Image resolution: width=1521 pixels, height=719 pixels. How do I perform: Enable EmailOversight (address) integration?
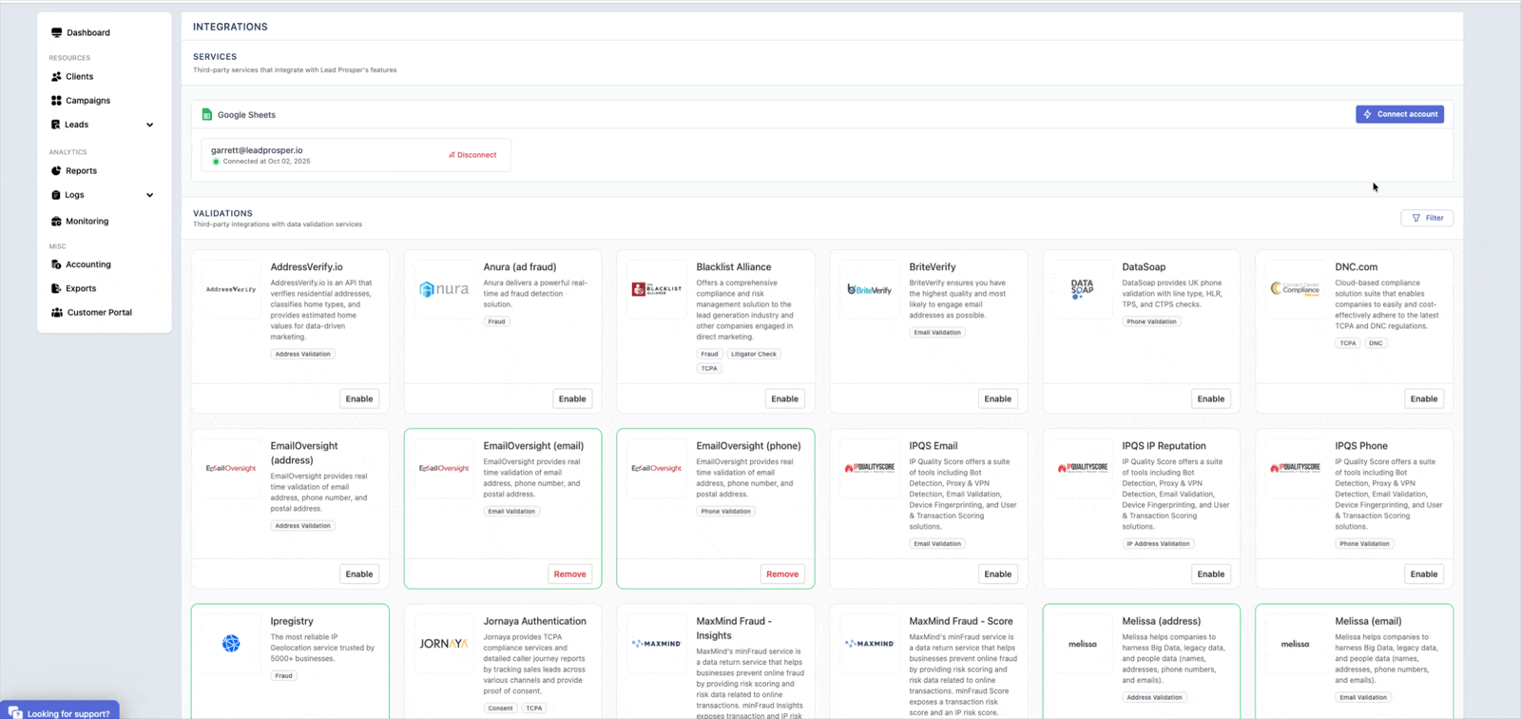tap(359, 573)
